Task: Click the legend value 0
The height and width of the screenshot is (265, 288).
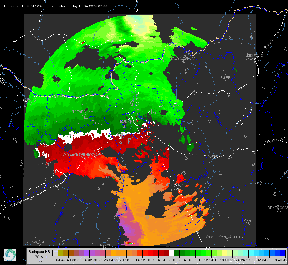Action: coord(174,260)
